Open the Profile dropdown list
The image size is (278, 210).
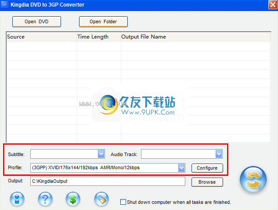[x=181, y=168]
